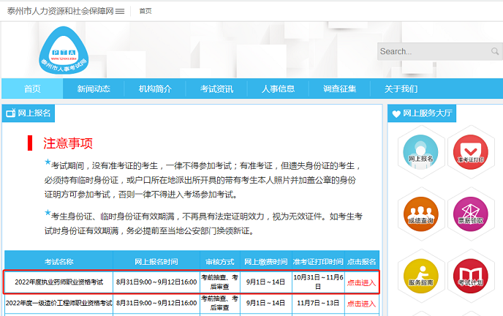This screenshot has height=316, width=503.
Task: Click 点击进入 for 执业药师 exam
Action: point(361,282)
